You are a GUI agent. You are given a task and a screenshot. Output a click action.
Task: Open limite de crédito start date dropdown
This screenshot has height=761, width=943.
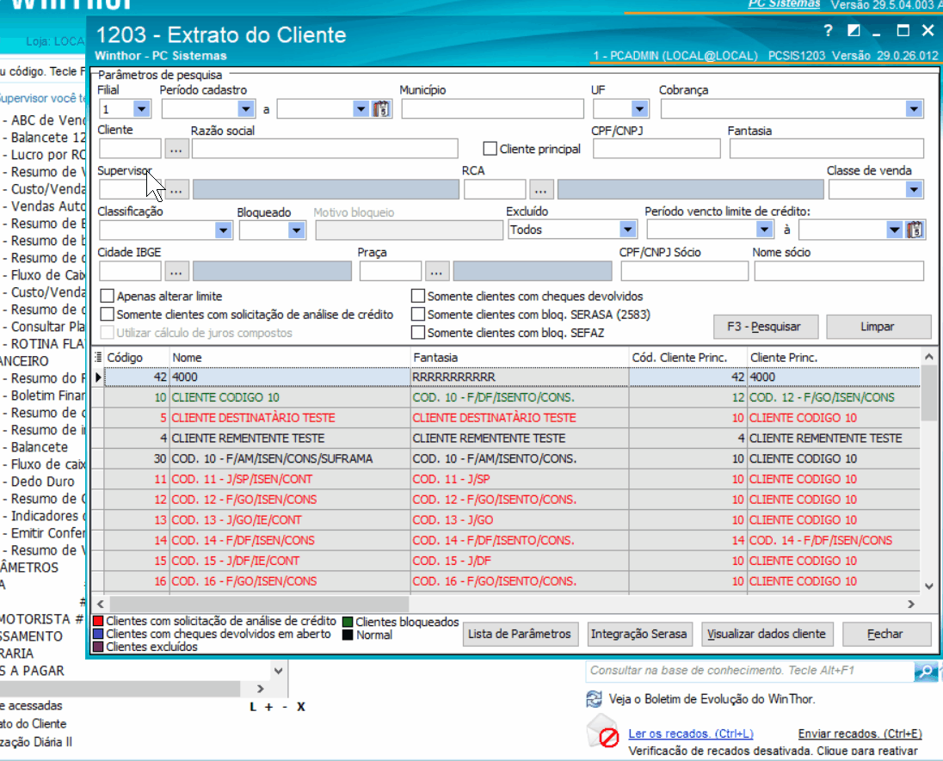click(x=764, y=230)
